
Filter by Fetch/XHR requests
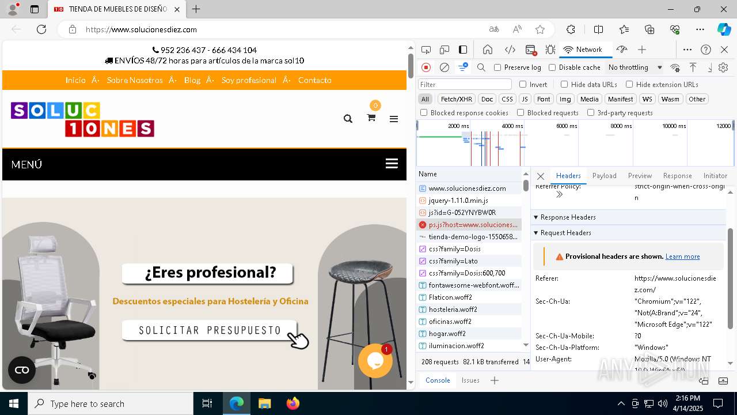(x=457, y=99)
